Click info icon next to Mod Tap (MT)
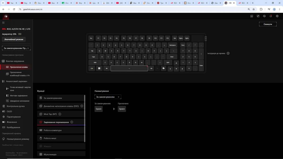 (x=60, y=114)
